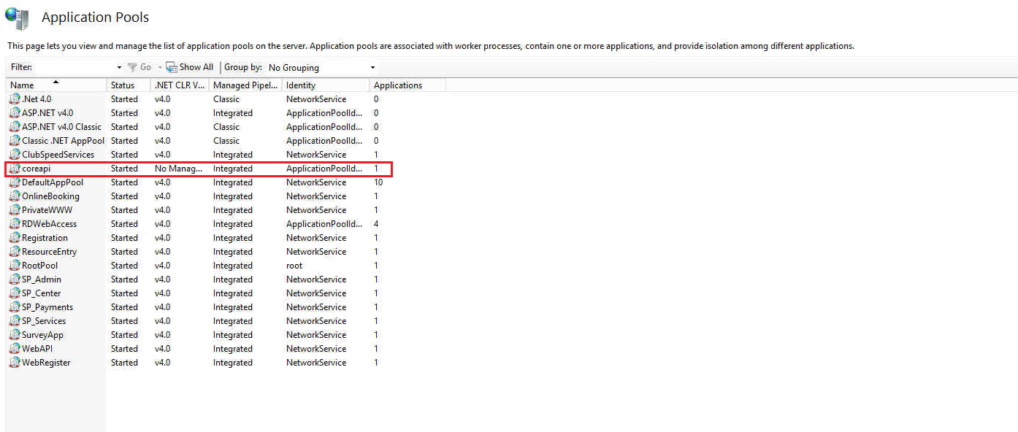Screen dimensions: 1018x432
Task: Click the DefaultAppPool icon
Action: click(15, 182)
